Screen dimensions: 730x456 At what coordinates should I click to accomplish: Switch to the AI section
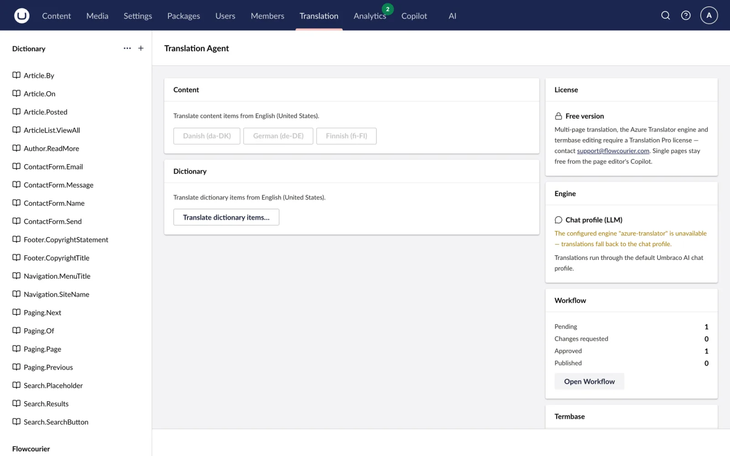click(452, 16)
